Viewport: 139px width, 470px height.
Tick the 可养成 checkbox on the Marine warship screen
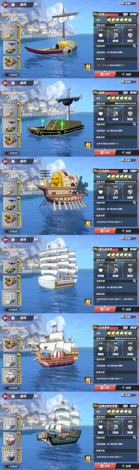[6, 466]
